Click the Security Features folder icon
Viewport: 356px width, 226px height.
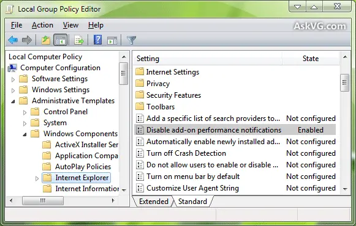[x=140, y=95]
